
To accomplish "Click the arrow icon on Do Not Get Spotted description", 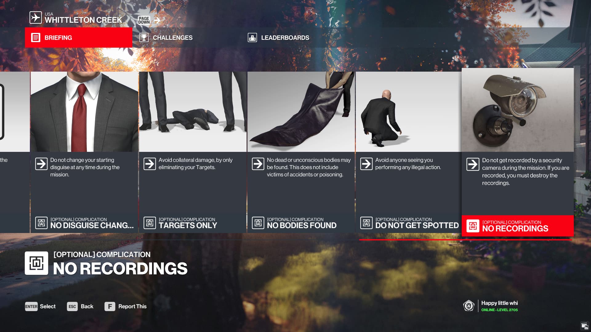I will pyautogui.click(x=366, y=164).
